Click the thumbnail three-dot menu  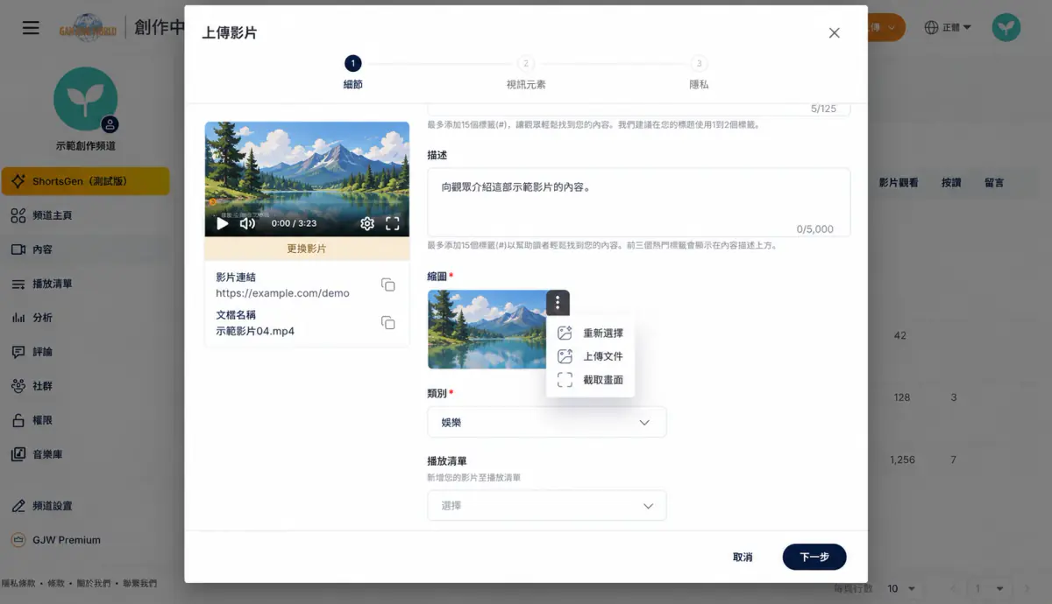point(558,303)
